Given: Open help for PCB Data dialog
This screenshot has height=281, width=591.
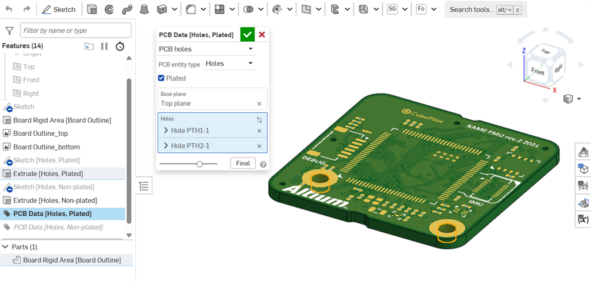Looking at the screenshot, I should pos(263,164).
